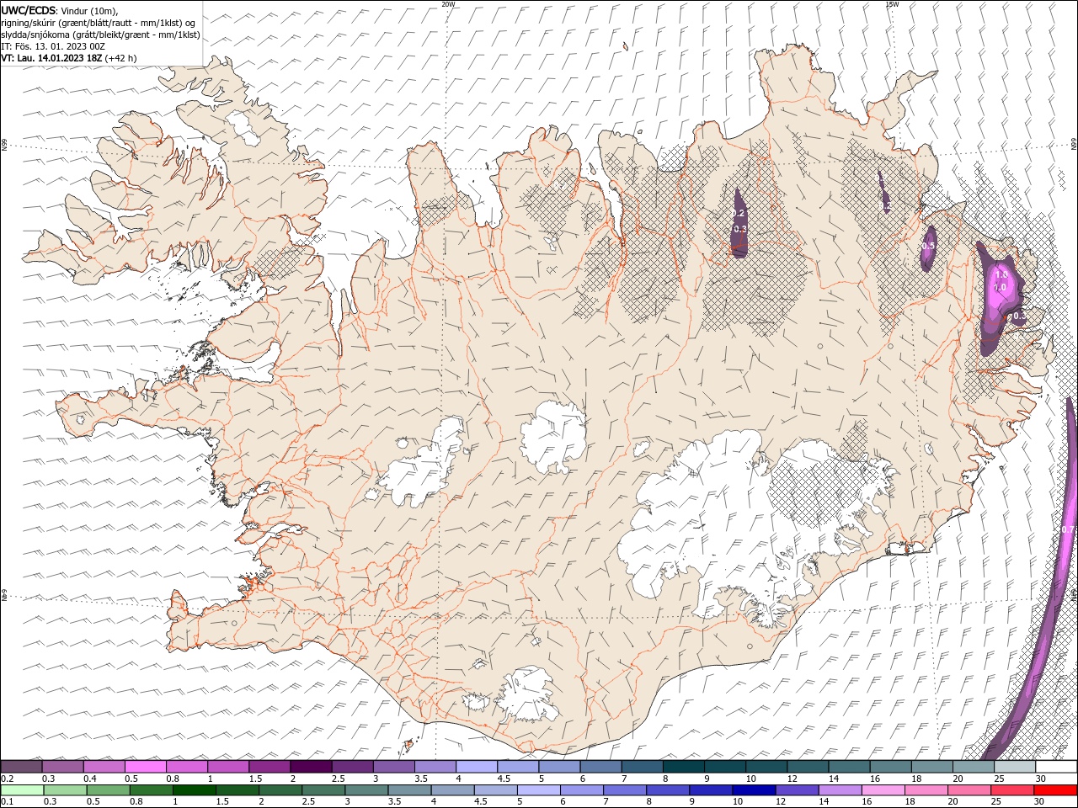Click the 'rigning/skúrir' legend description line

click(x=99, y=23)
